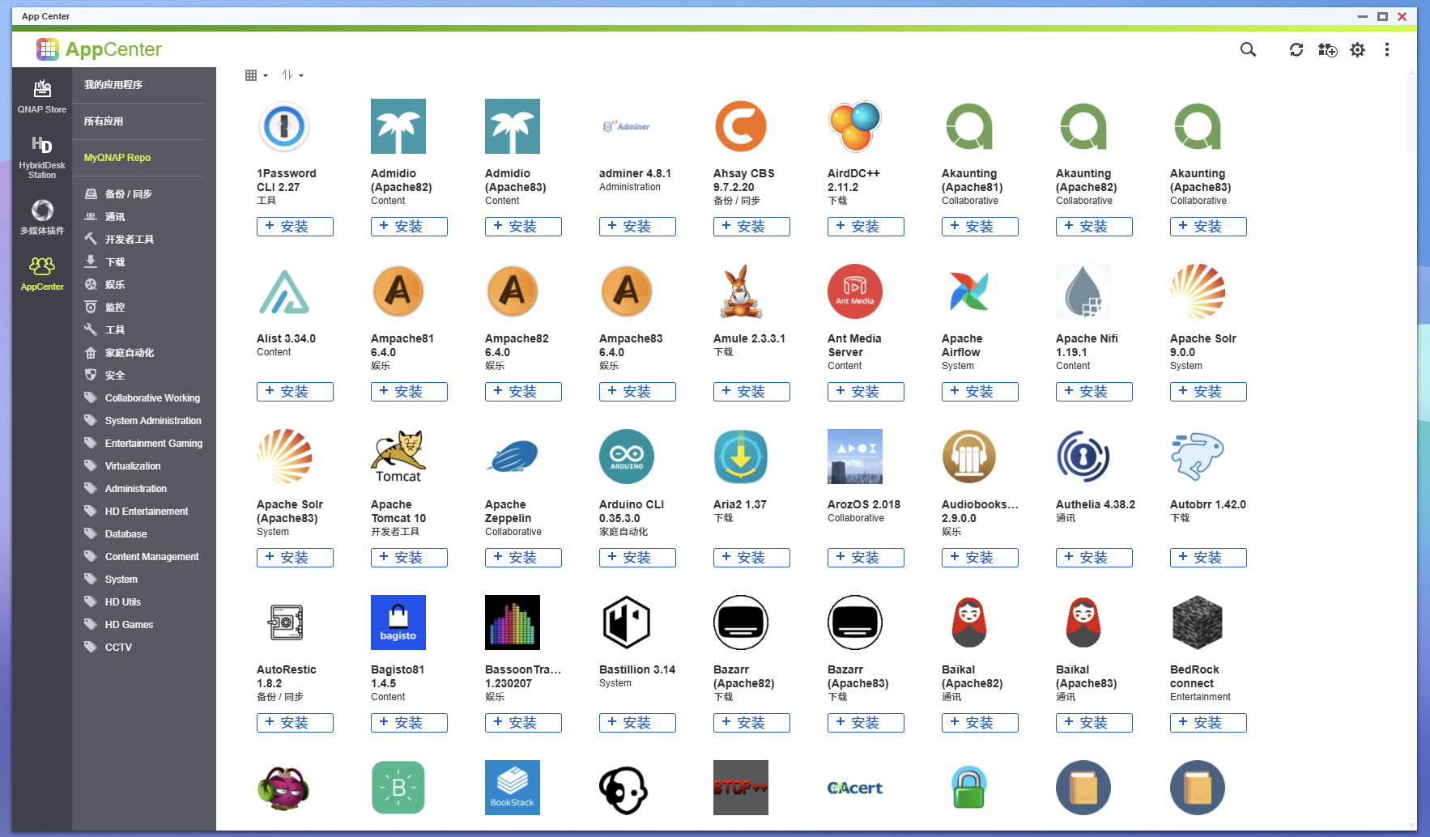Install Ampache82 6.4.0
Screen dimensions: 1430x837
(x=523, y=392)
